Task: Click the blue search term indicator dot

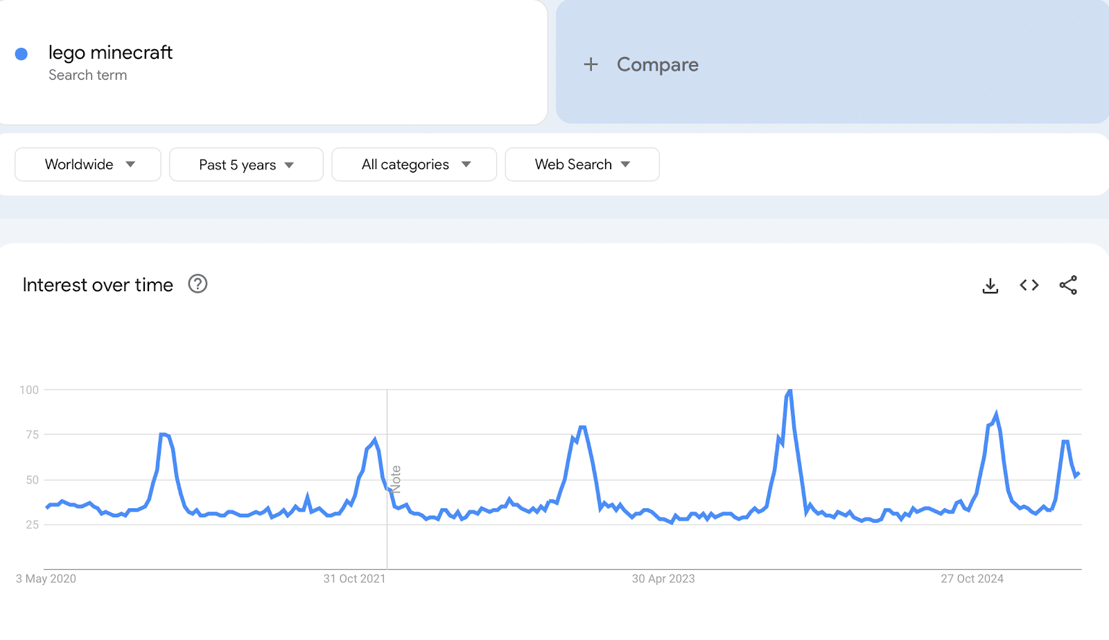Action: pyautogui.click(x=21, y=53)
